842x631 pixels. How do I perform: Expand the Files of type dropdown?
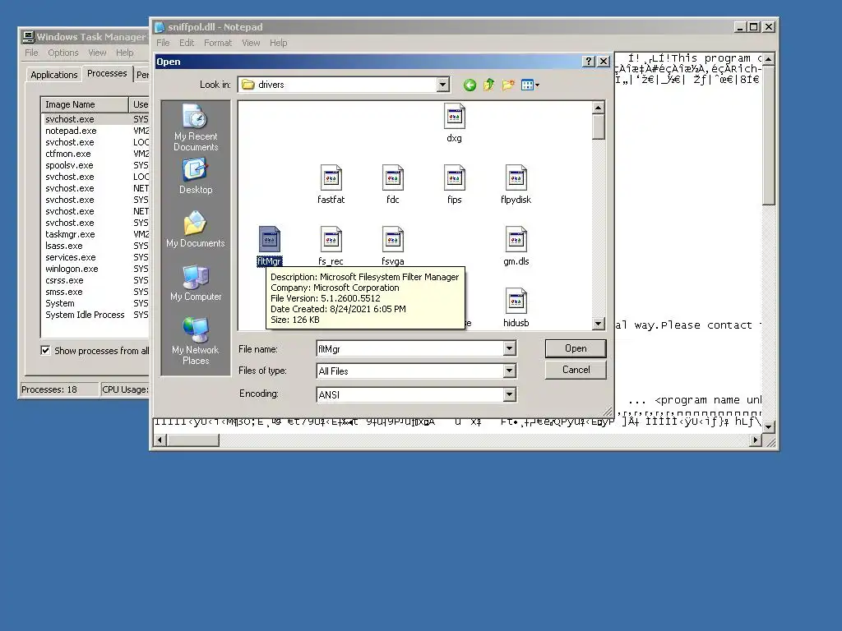coord(509,371)
